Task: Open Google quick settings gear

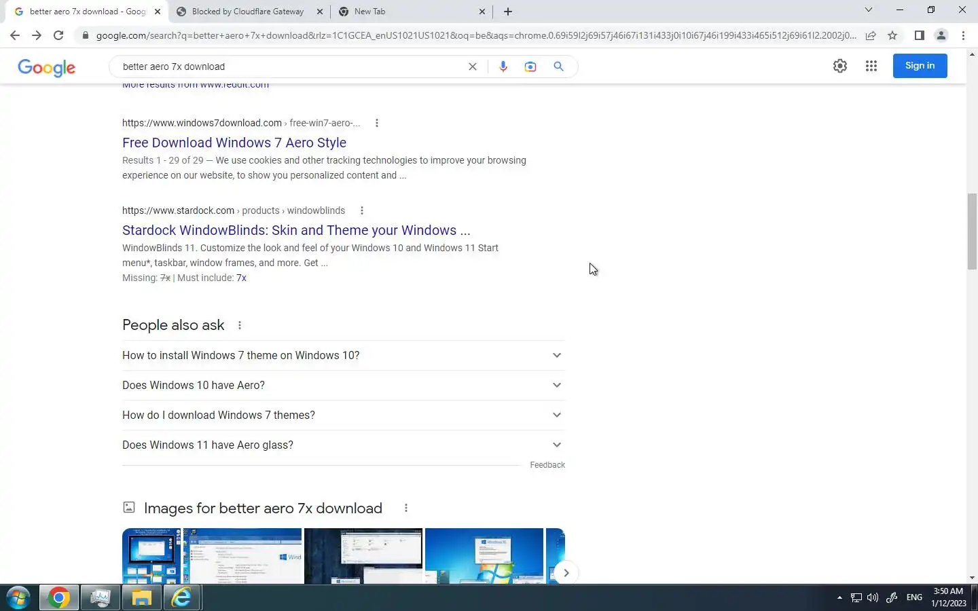Action: point(840,66)
